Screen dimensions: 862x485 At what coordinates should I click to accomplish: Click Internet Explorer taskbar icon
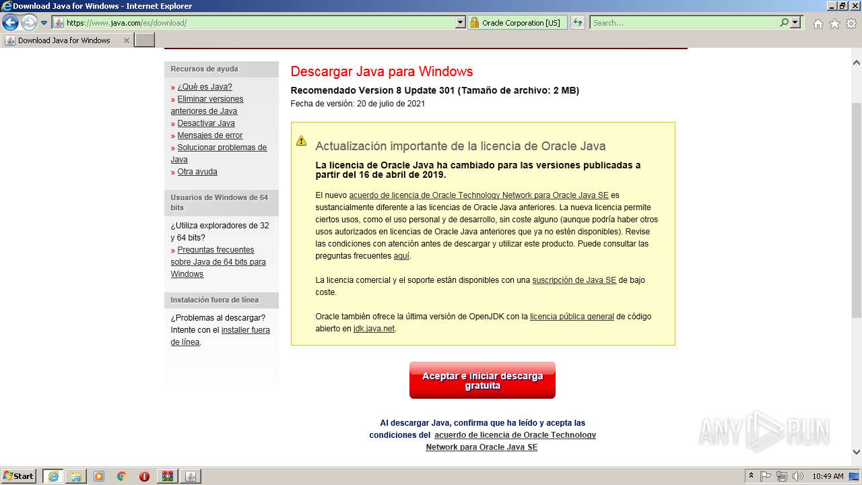click(x=53, y=476)
